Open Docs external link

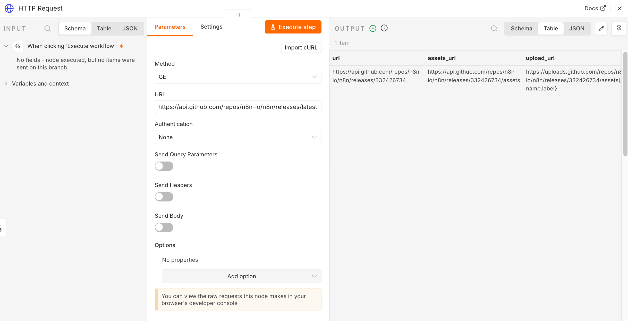[x=595, y=8]
